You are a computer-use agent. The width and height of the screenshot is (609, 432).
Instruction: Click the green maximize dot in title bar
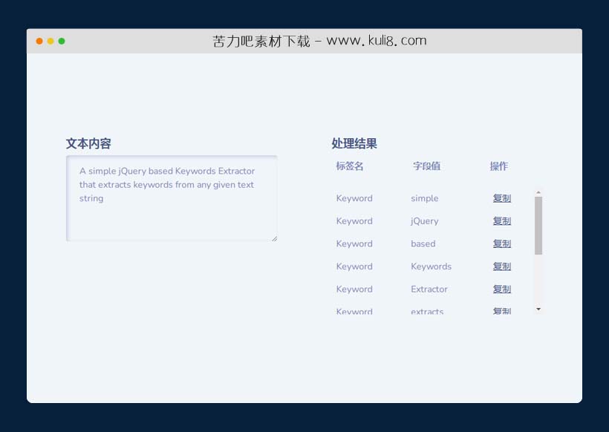click(62, 41)
